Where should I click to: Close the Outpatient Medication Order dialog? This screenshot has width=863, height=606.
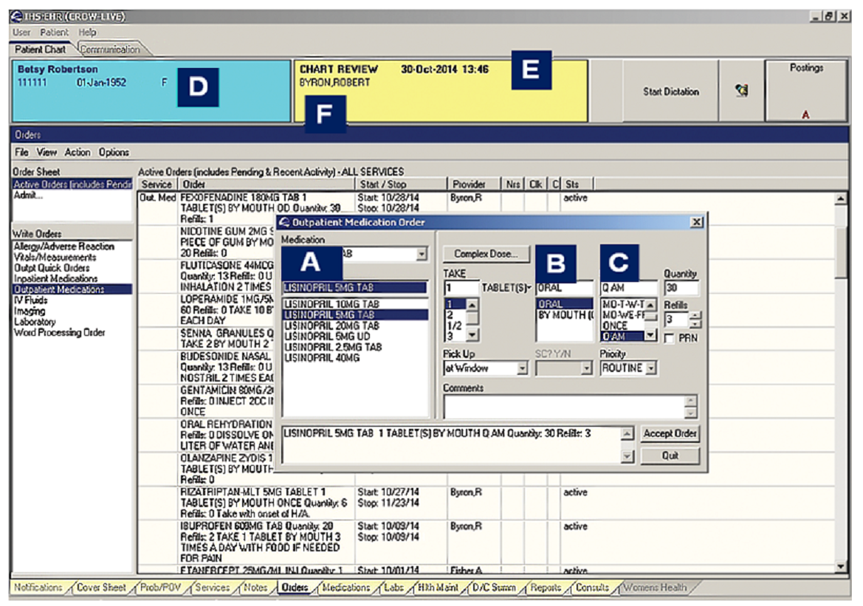[696, 222]
